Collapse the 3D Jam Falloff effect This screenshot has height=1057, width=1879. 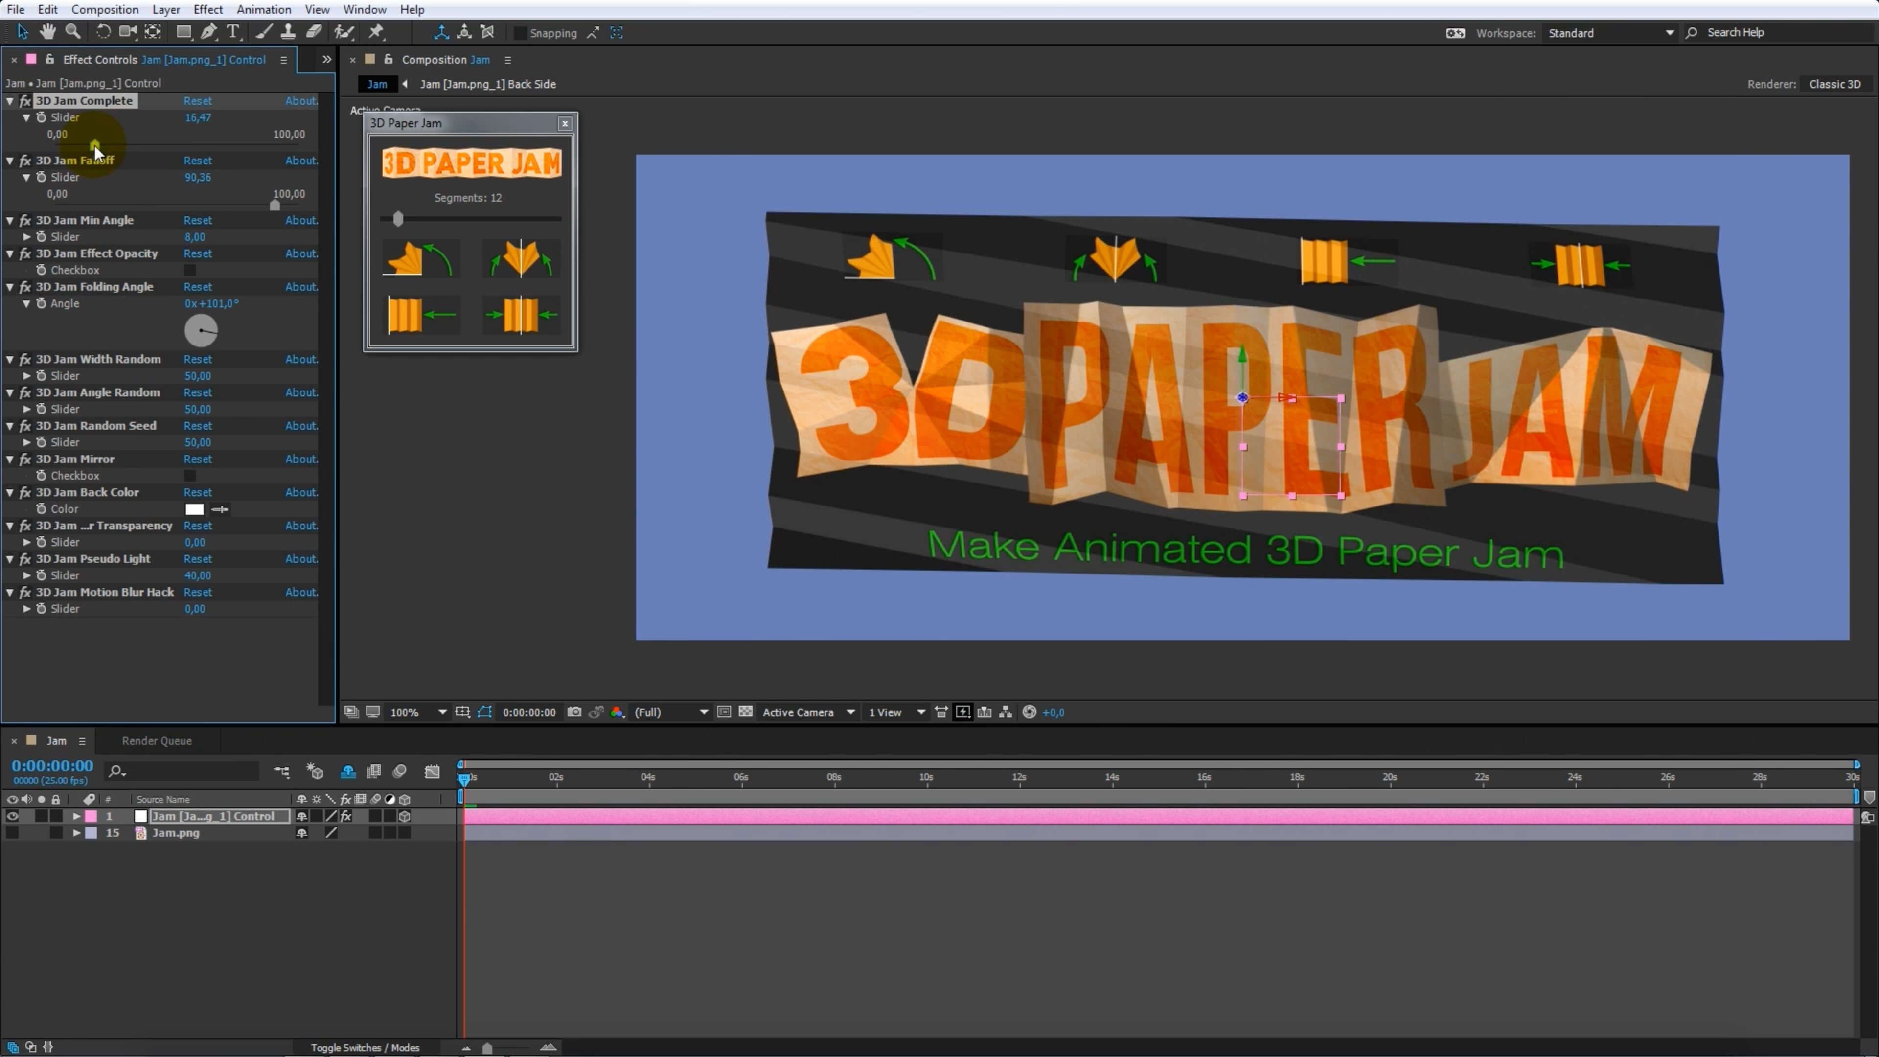click(10, 161)
